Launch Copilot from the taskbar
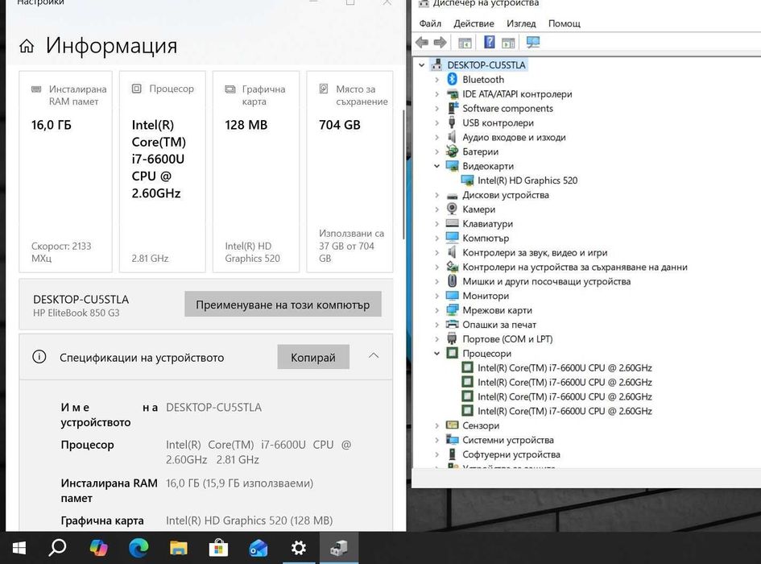761x564 pixels. pyautogui.click(x=98, y=548)
